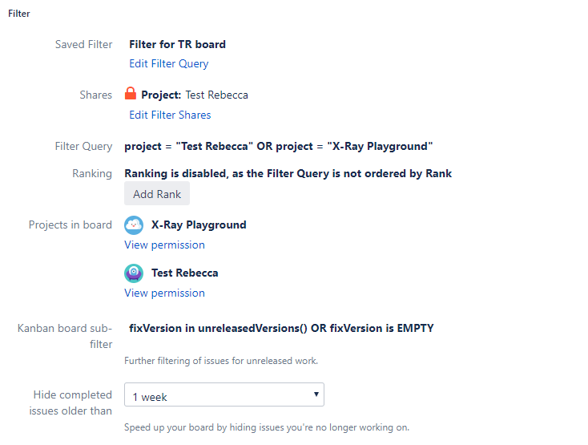Click the X-Ray Playground project name

tap(199, 225)
